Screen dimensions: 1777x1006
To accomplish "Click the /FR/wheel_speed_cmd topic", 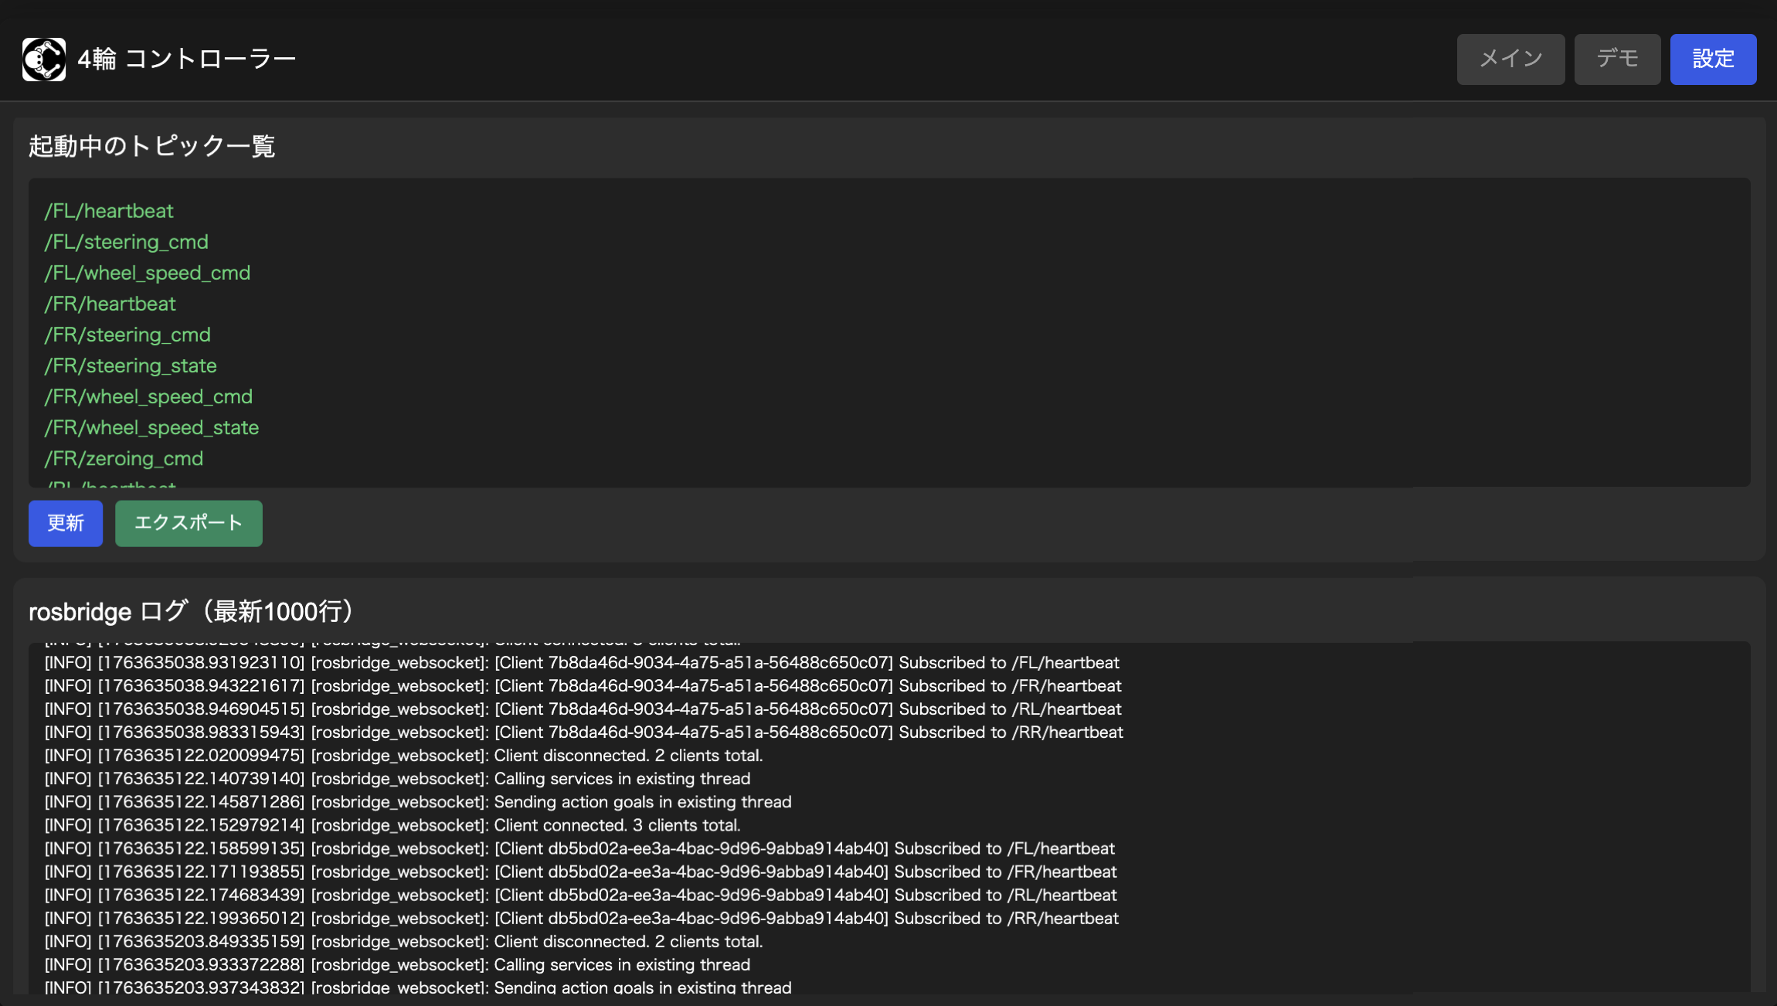I will (x=148, y=396).
